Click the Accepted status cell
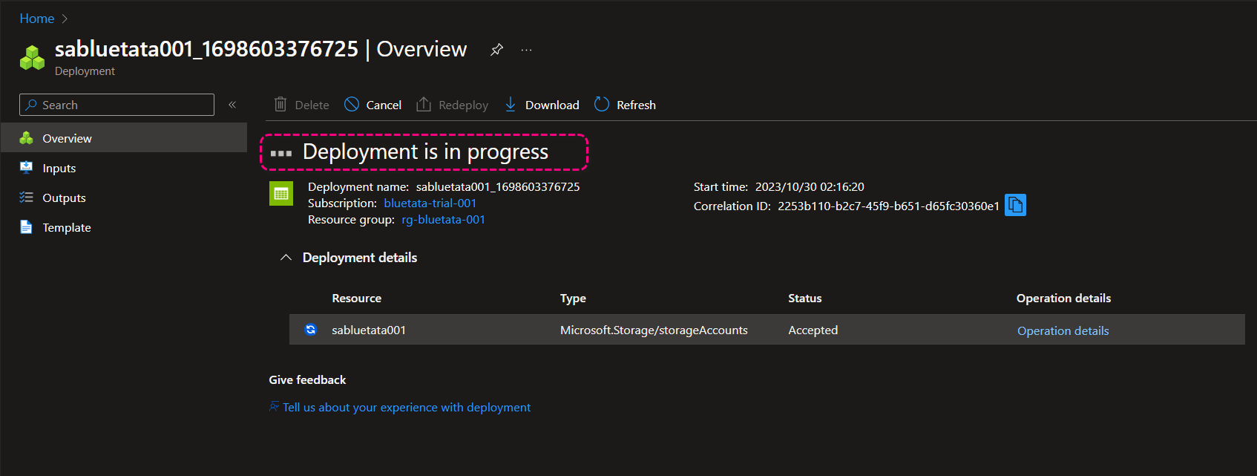1257x476 pixels. coord(813,330)
